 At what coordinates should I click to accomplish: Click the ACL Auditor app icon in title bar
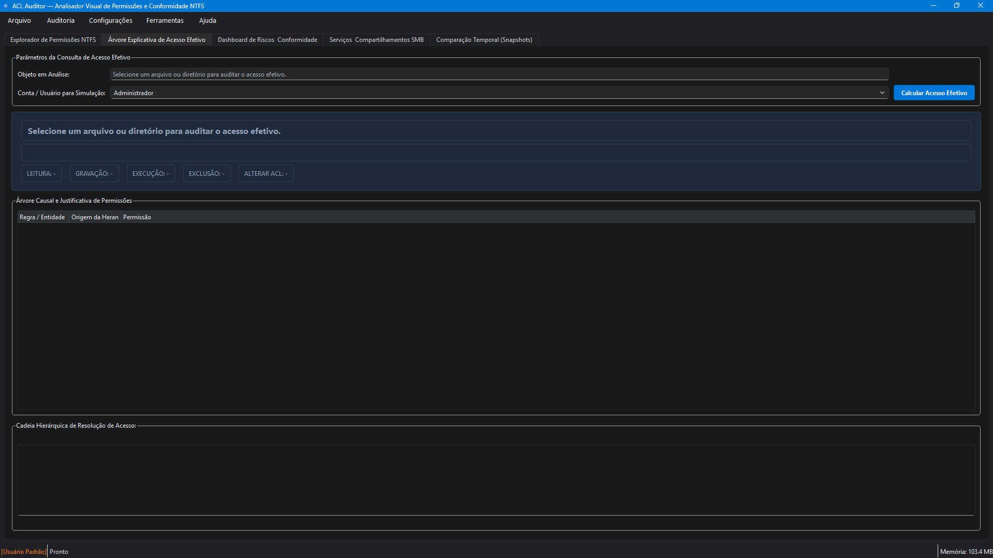[x=6, y=6]
